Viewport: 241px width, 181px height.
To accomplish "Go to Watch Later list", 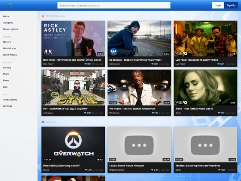I will point(9,48).
